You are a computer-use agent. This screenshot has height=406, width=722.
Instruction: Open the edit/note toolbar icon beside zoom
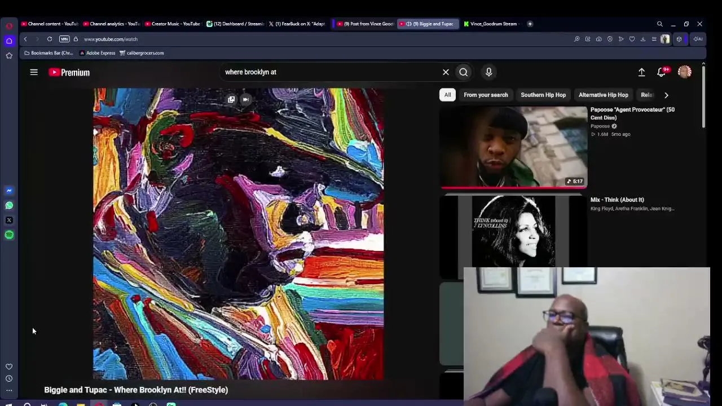point(588,39)
